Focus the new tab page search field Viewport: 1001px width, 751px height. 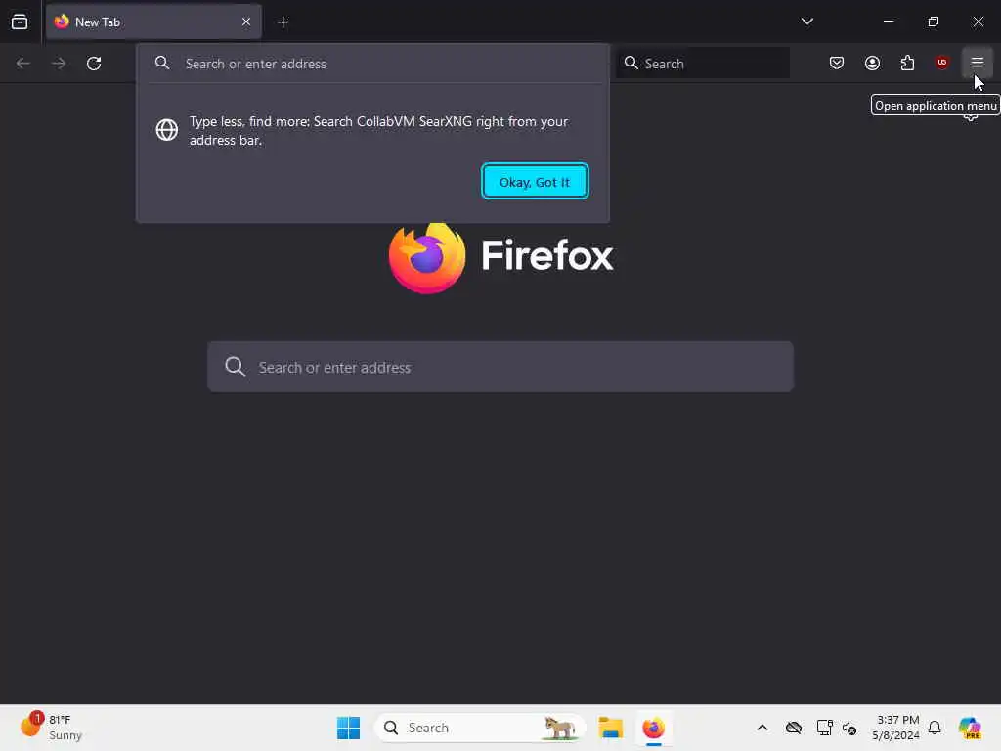pos(500,367)
